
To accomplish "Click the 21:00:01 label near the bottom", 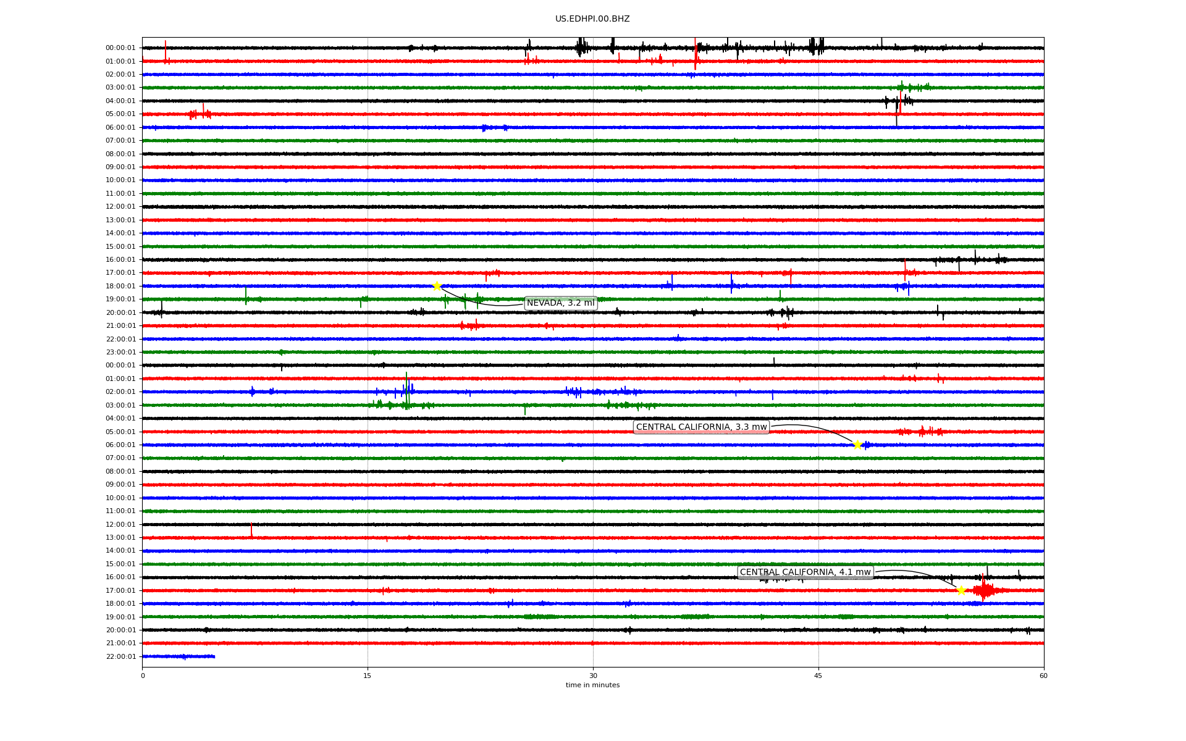I will click(120, 643).
